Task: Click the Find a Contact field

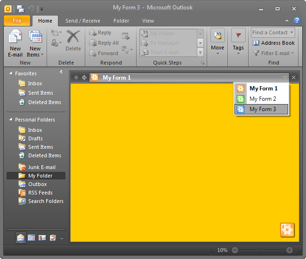Action: (270, 32)
